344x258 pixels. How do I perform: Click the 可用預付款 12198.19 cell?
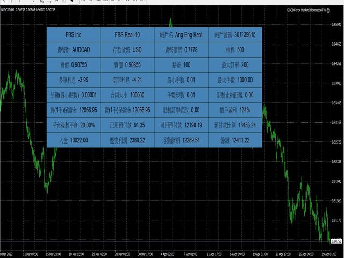click(x=181, y=125)
